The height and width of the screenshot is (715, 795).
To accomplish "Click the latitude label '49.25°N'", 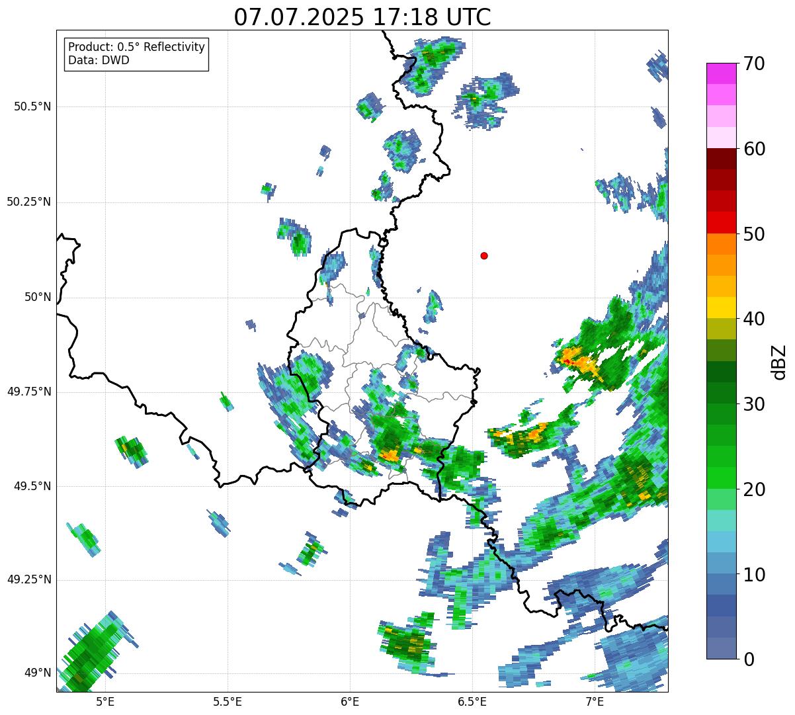I will [x=29, y=580].
